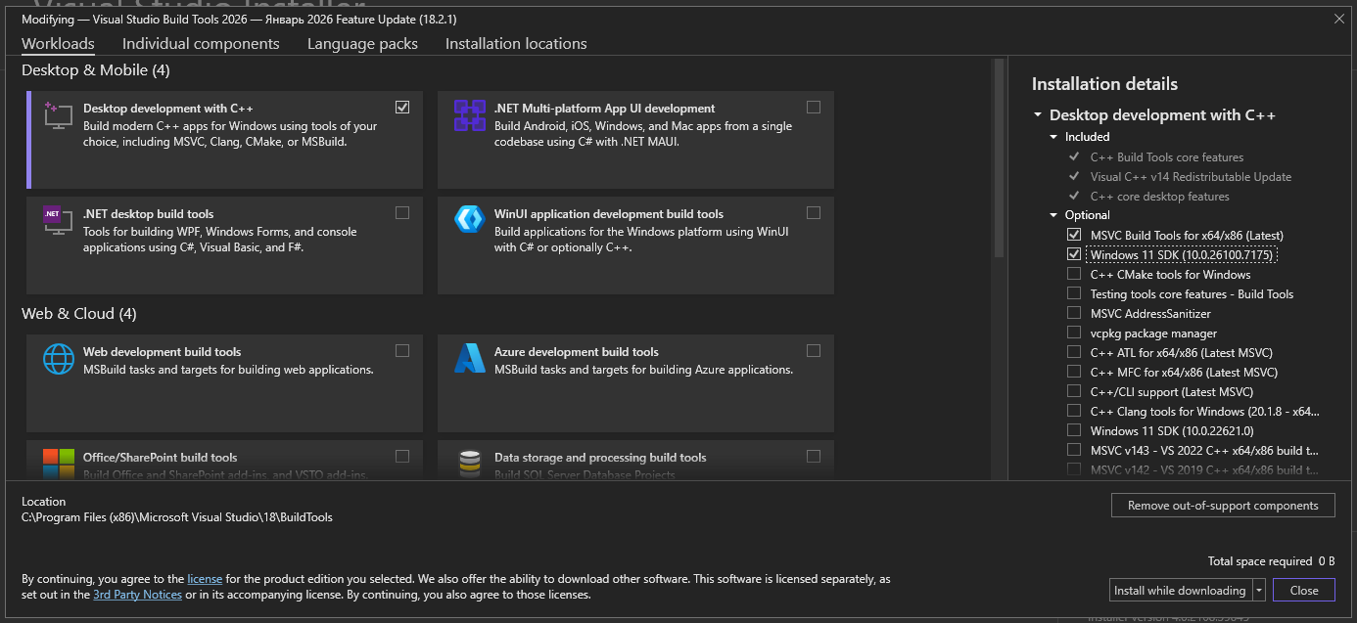
Task: Click the Office/SharePoint build tools icon
Action: [x=59, y=464]
